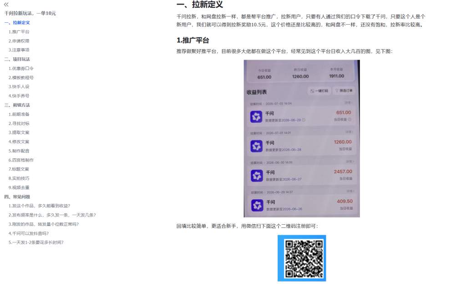This screenshot has width=466, height=287.
Task: Go to outline item 3.注意事项
Action: click(x=19, y=50)
